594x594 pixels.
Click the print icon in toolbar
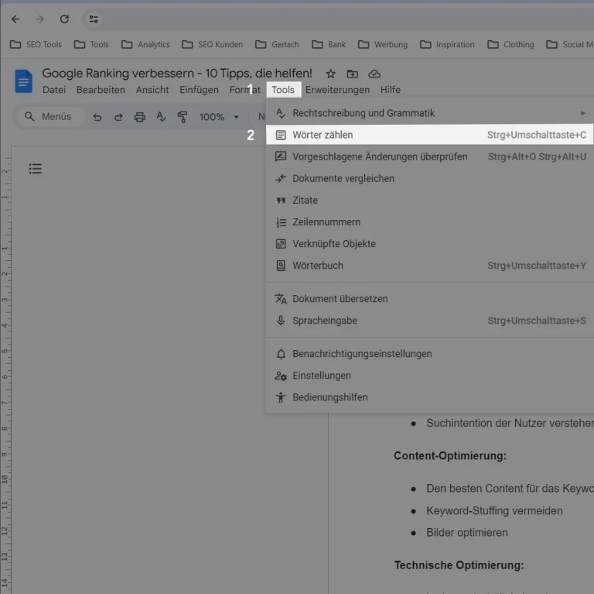coord(140,117)
